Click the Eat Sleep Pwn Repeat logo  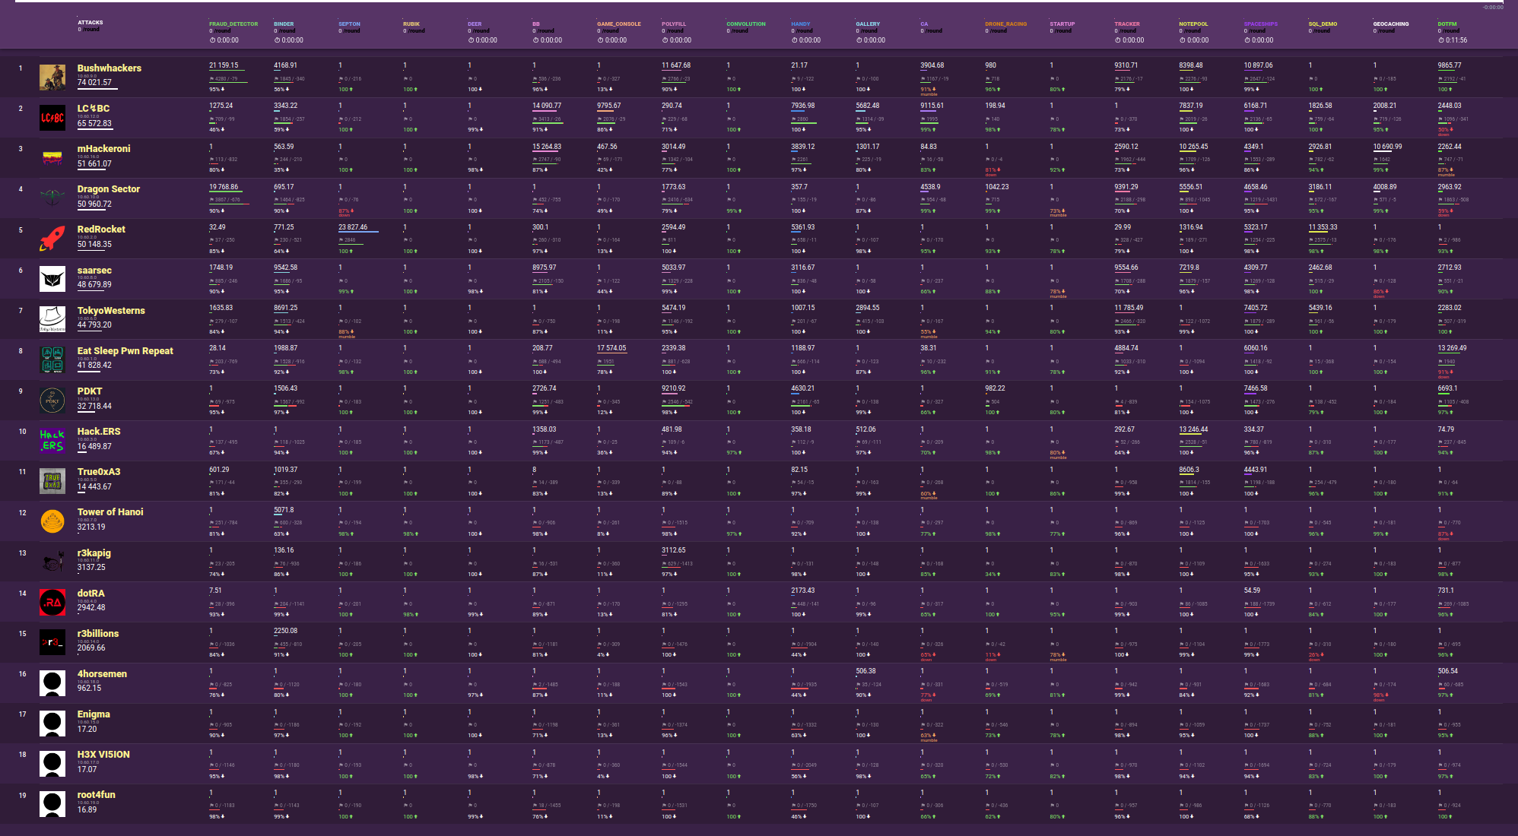point(52,359)
